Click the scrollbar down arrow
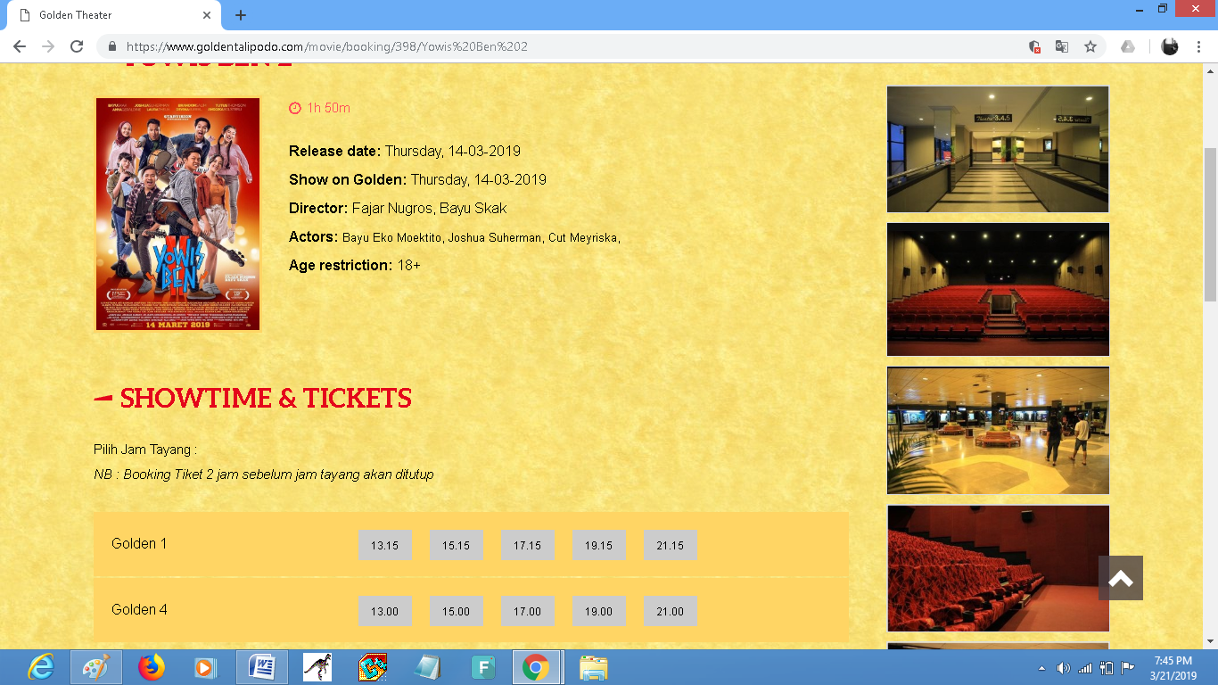Screen dimensions: 1218x685 [1210, 640]
